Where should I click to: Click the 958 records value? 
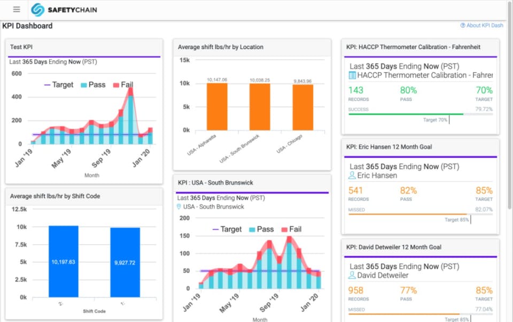[x=356, y=290]
